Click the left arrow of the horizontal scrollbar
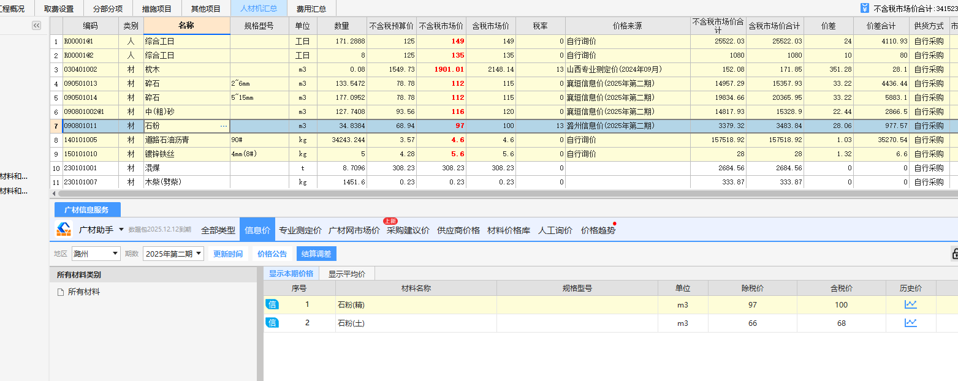The image size is (958, 381). [x=53, y=193]
